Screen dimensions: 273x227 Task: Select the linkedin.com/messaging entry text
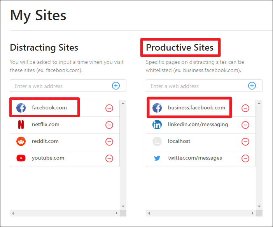click(198, 125)
